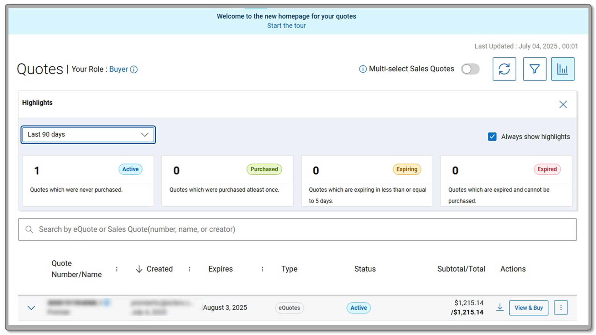Toggle the highlights chart icon
The width and height of the screenshot is (596, 335).
(x=563, y=69)
